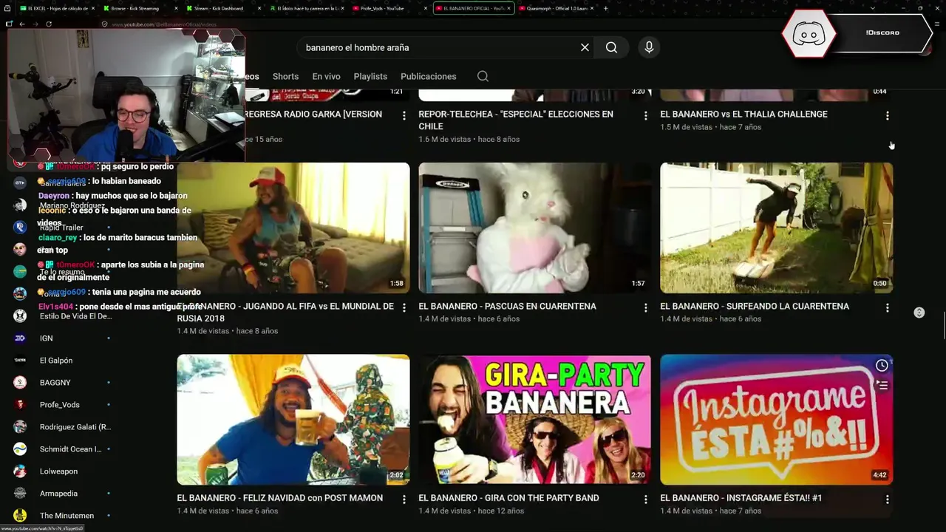
Task: Add Instagrame video to the queue
Action: tap(882, 384)
